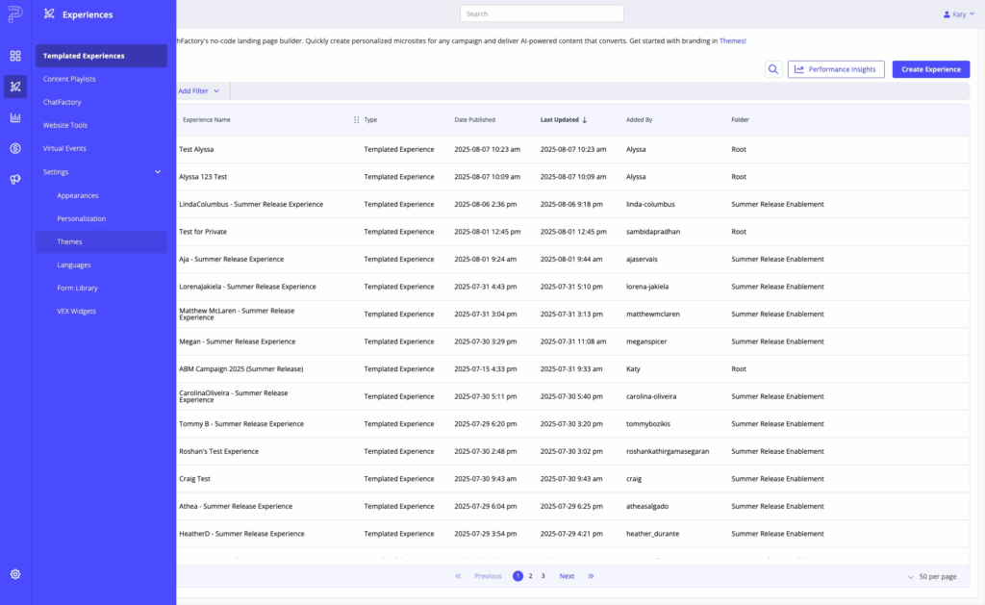Screen dimensions: 985x605
Task: Click the PathFactory logo icon in left rail
Action: [15, 13]
